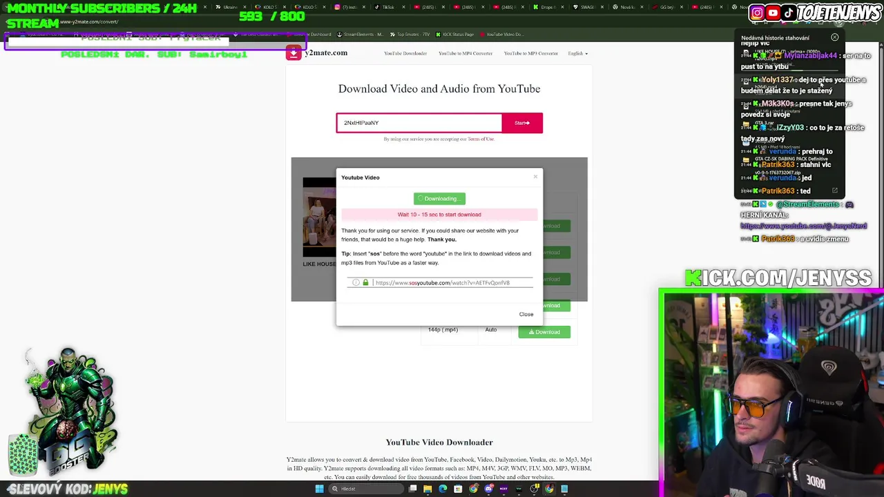Image resolution: width=884 pixels, height=497 pixels.
Task: Click the YouTube icon in the overlay
Action: click(x=773, y=12)
